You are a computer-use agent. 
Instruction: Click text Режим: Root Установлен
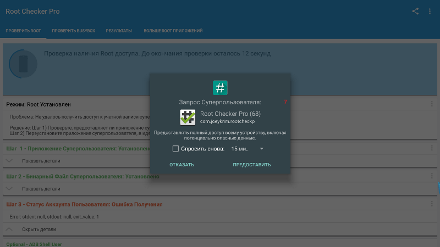click(38, 104)
